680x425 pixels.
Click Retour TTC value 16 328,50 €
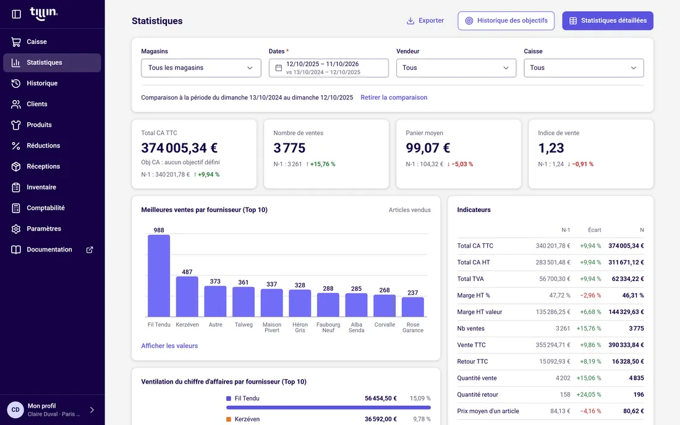(627, 362)
